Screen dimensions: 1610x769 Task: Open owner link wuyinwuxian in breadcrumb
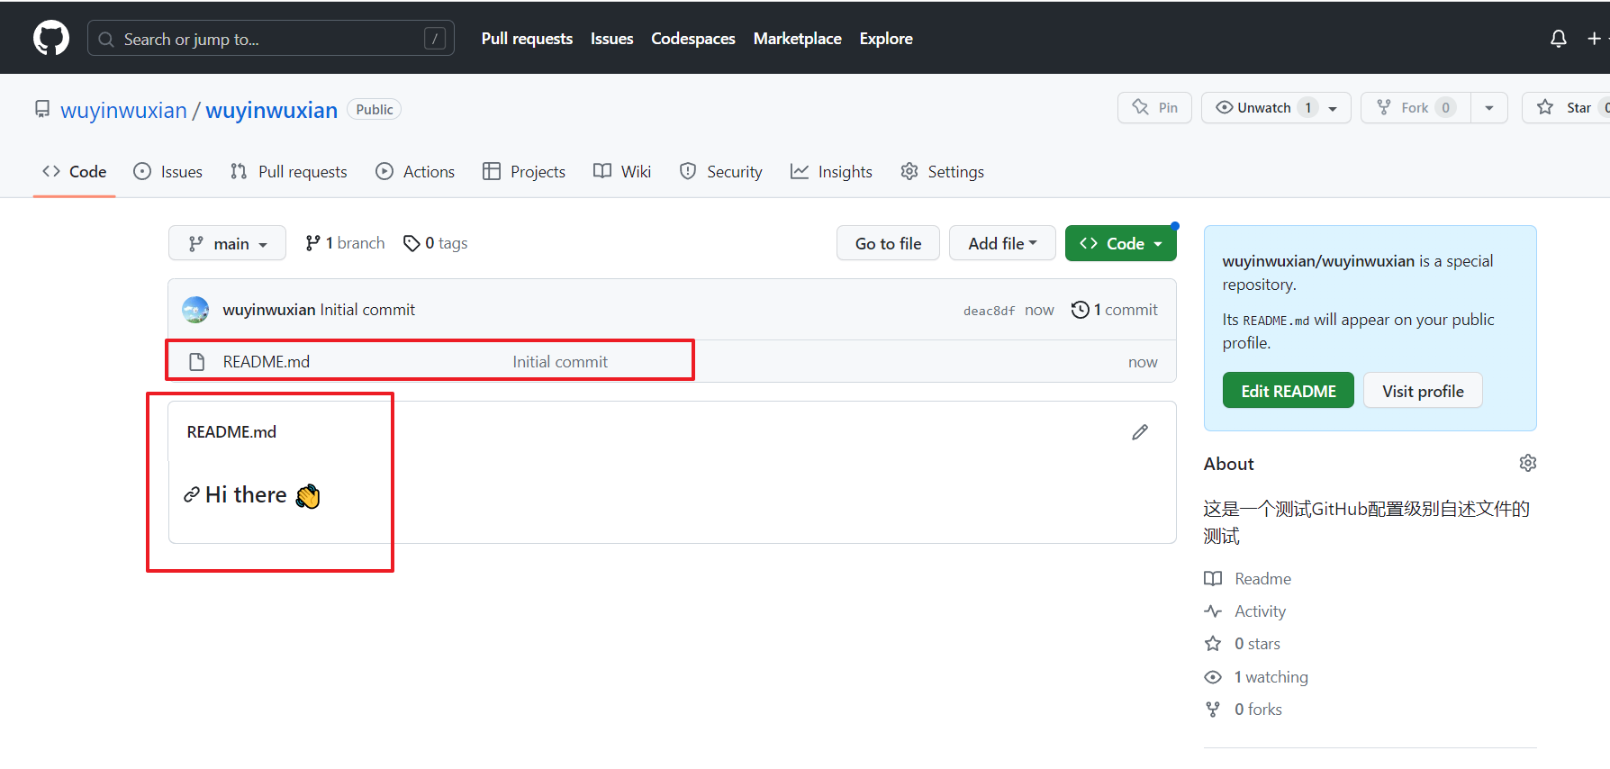[x=123, y=110]
